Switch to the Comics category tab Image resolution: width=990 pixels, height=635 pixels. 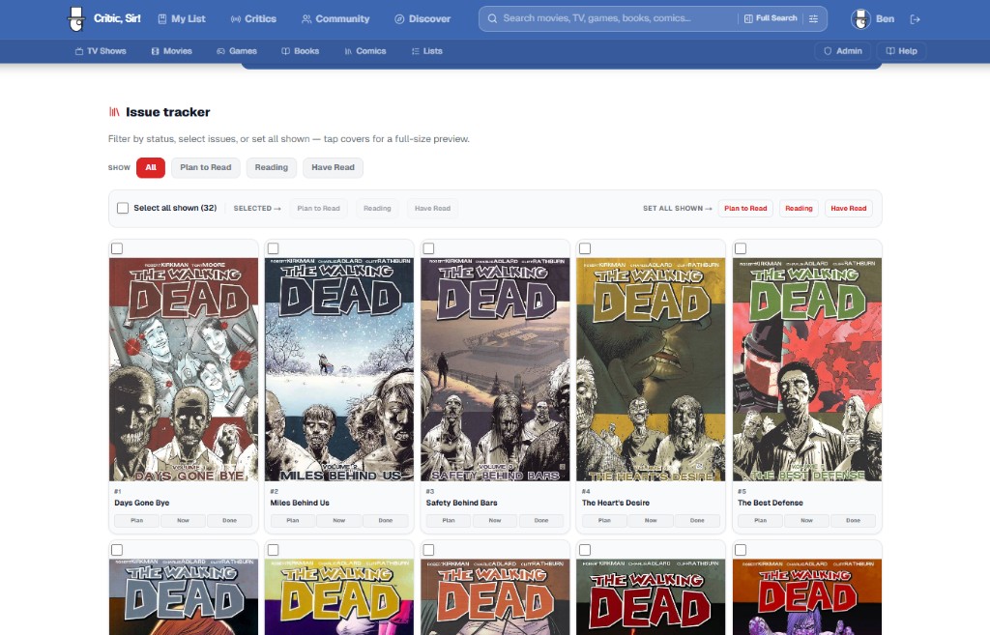(x=364, y=51)
